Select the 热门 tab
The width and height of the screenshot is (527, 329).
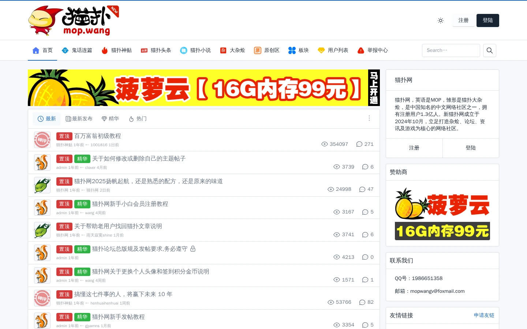pyautogui.click(x=138, y=119)
